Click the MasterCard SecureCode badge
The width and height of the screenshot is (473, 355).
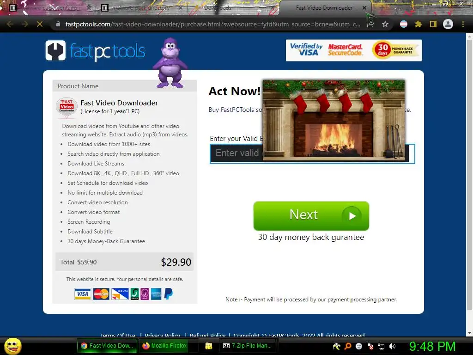tap(345, 50)
